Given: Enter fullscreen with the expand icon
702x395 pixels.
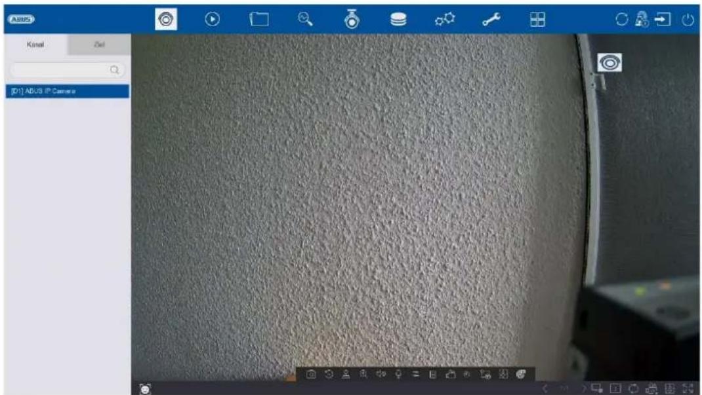Looking at the screenshot, I should point(688,388).
